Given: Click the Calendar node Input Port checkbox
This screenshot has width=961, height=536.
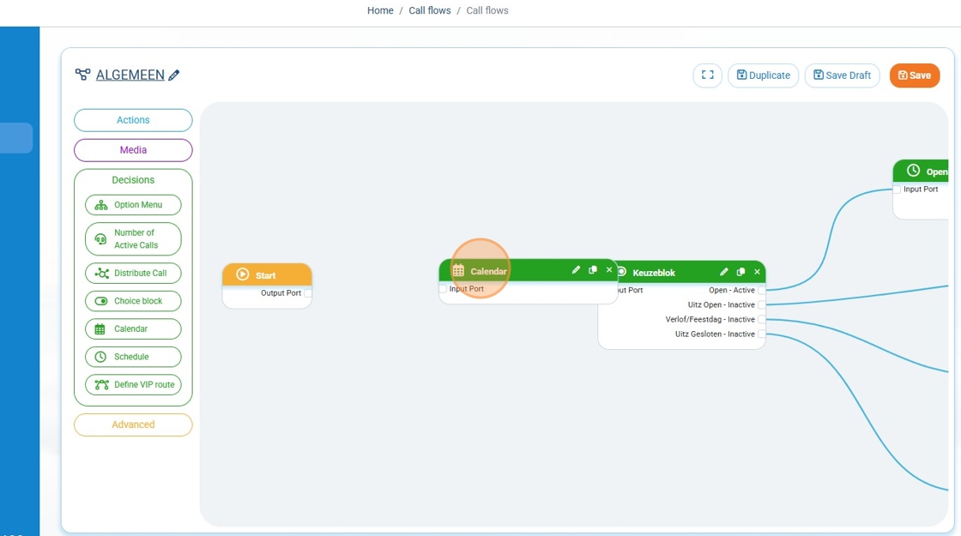Looking at the screenshot, I should [x=444, y=289].
